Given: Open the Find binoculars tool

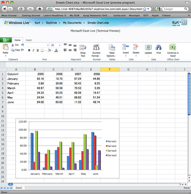Looking at the screenshot, I should click(158, 47).
